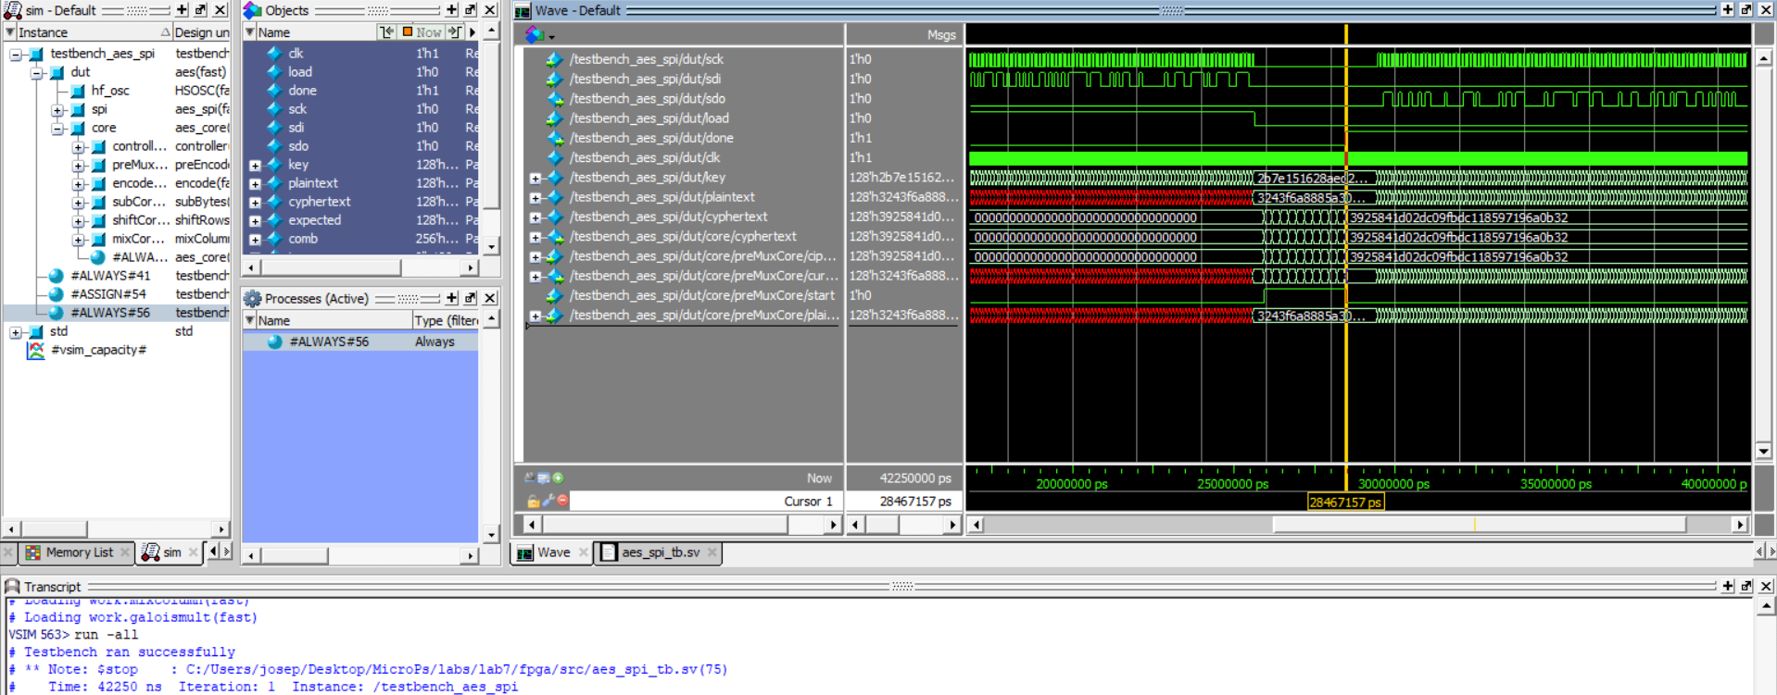Collapse the dut instance node

point(36,73)
